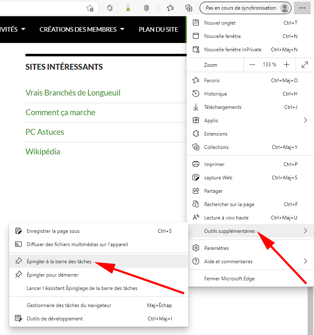The image size is (314, 335).
Task: Open the Créations des membres dropdown
Action: (x=82, y=29)
